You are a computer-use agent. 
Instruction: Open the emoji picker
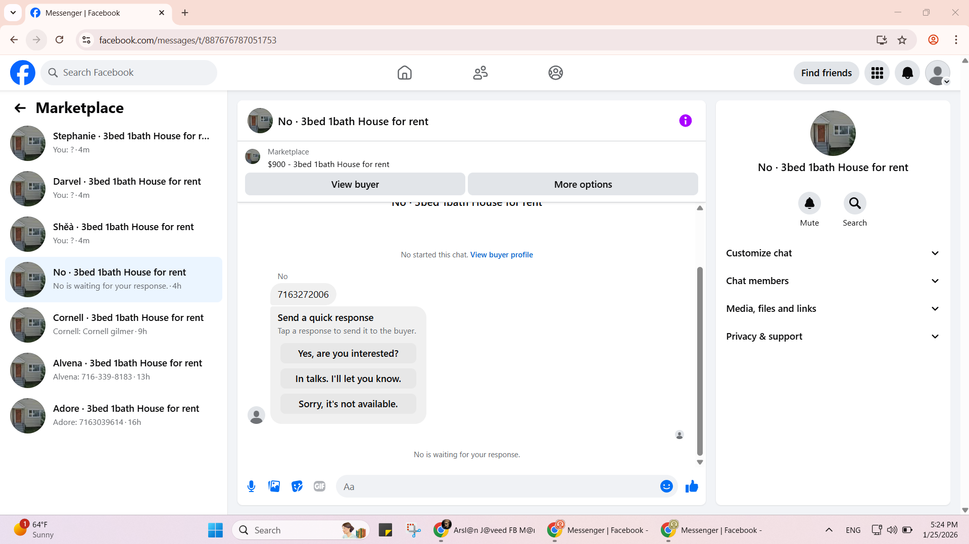[666, 486]
